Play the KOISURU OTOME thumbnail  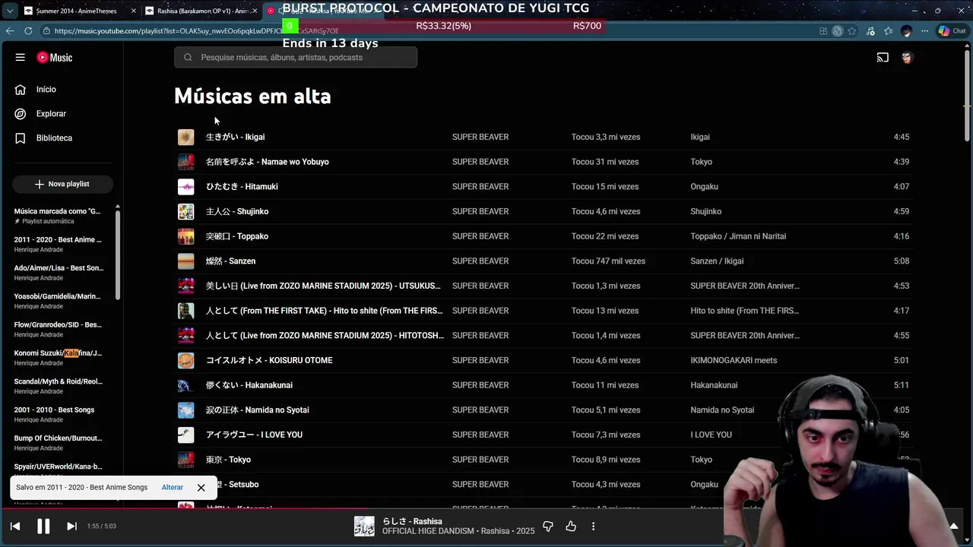click(x=186, y=360)
